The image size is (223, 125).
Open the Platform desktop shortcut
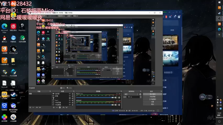coord(4,73)
